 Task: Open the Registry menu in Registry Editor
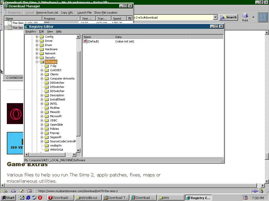pyautogui.click(x=31, y=31)
